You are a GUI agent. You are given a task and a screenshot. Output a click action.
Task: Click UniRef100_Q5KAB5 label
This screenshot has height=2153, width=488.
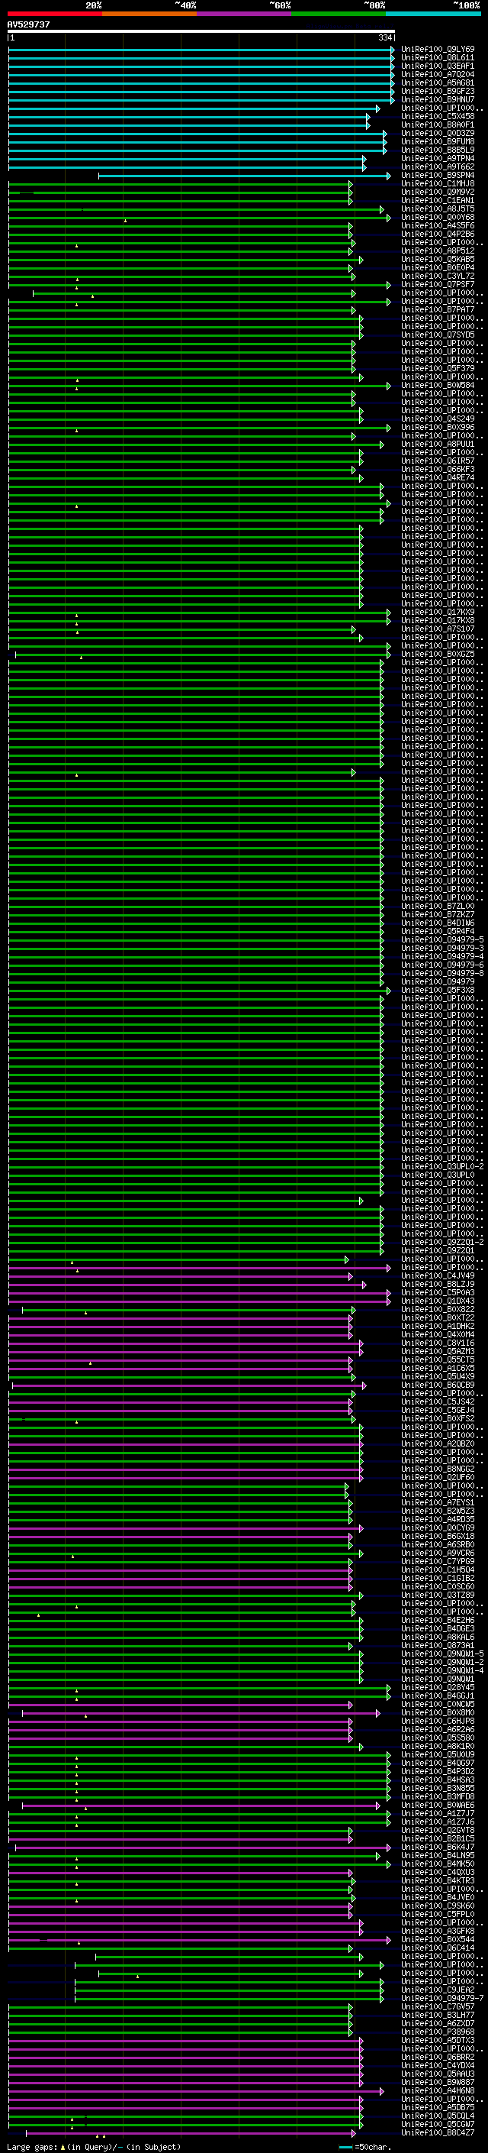438,259
